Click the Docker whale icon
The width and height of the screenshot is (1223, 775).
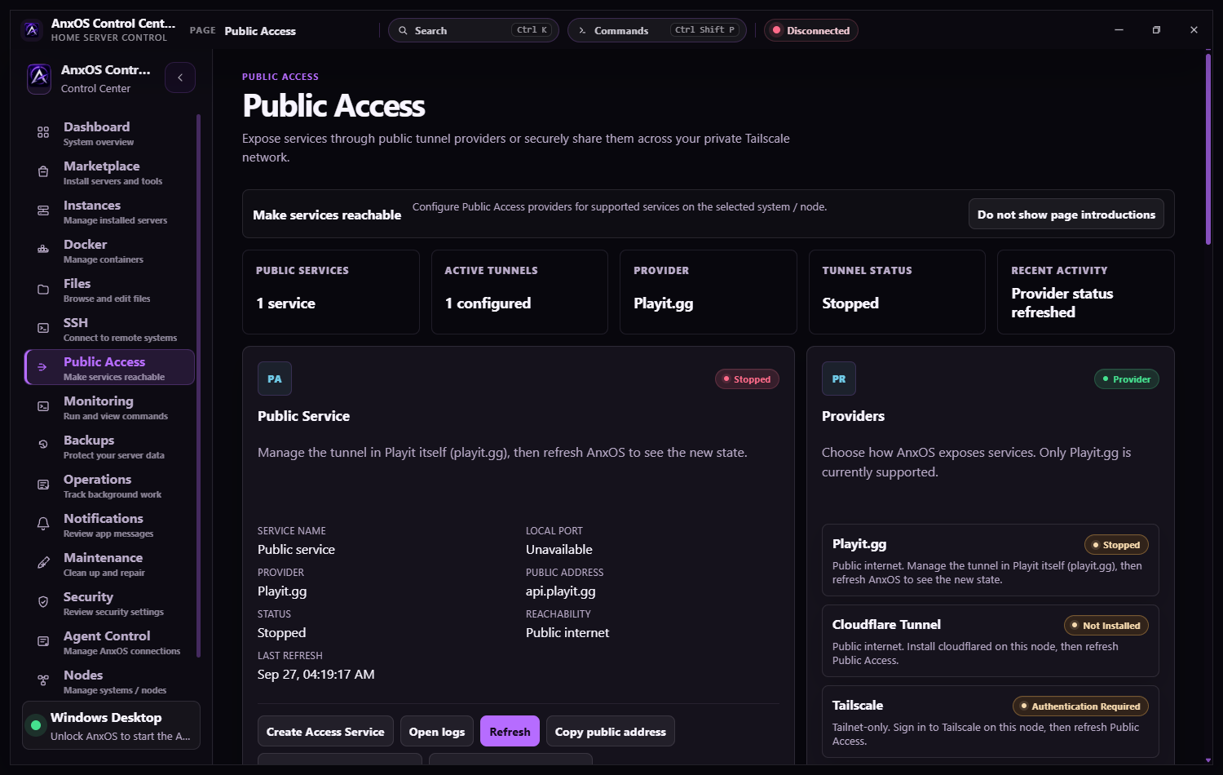pos(43,250)
